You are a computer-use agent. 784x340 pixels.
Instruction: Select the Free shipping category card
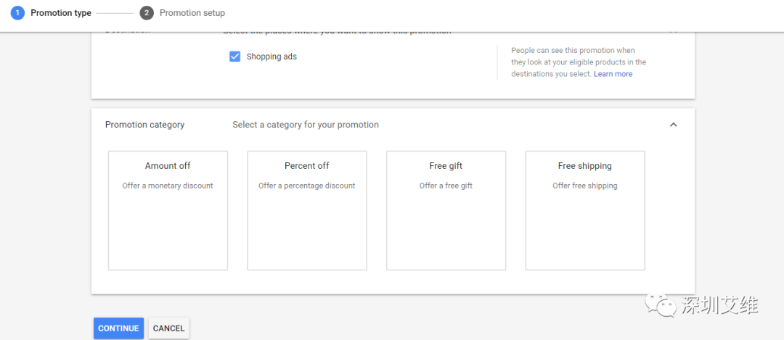point(585,210)
